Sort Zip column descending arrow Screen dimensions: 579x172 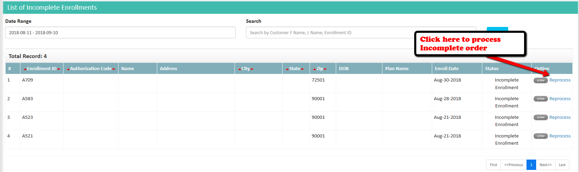tap(325, 69)
